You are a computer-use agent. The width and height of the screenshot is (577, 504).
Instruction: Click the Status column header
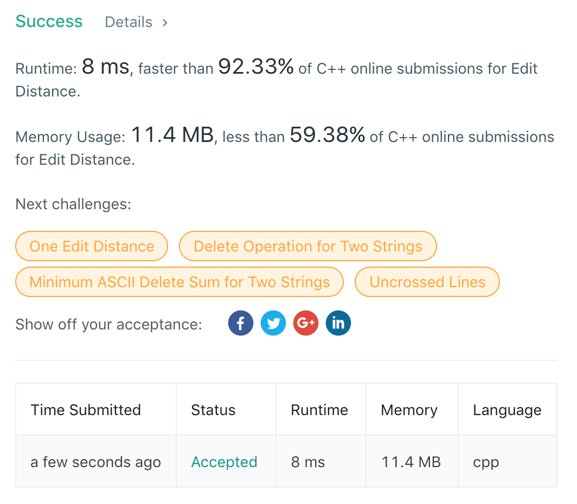[x=213, y=410]
